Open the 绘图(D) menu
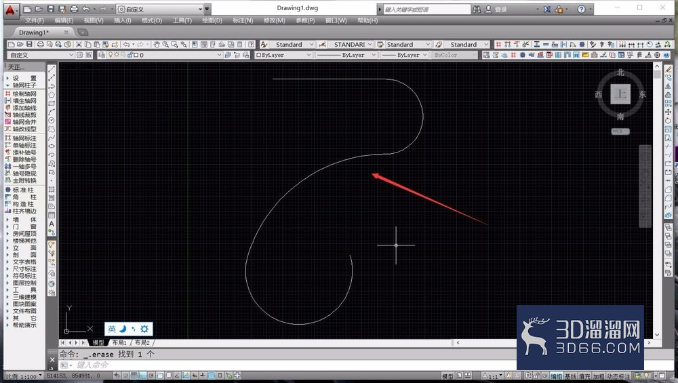 click(212, 20)
